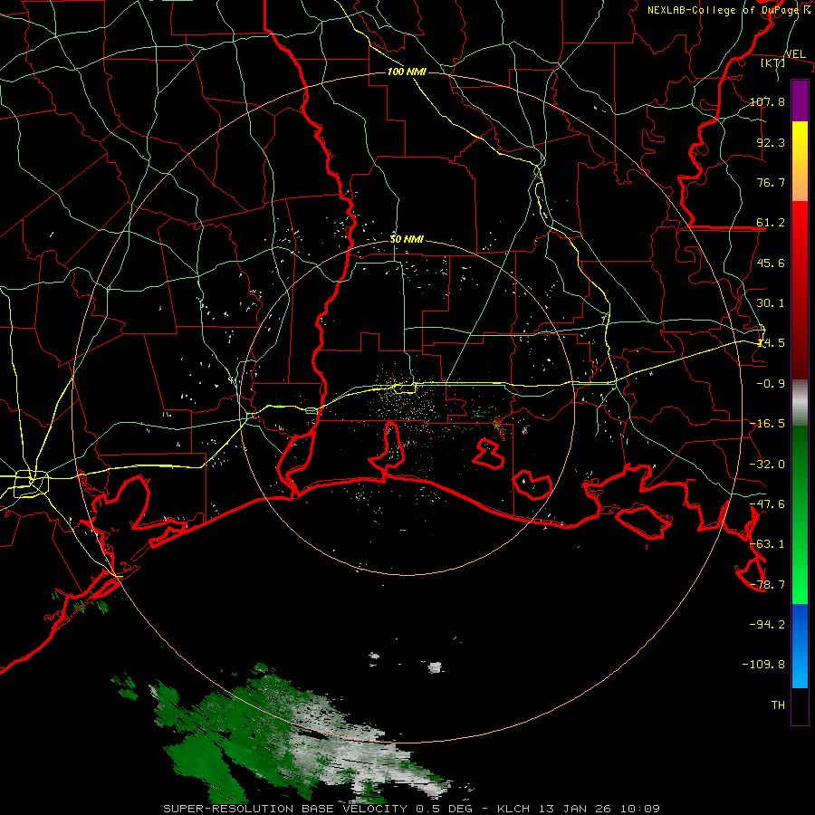815x815 pixels.
Task: Click the TH threshold label in legend
Action: coord(778,705)
